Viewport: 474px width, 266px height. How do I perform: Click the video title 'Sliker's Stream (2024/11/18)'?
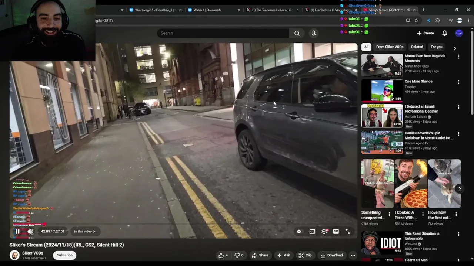click(x=67, y=245)
